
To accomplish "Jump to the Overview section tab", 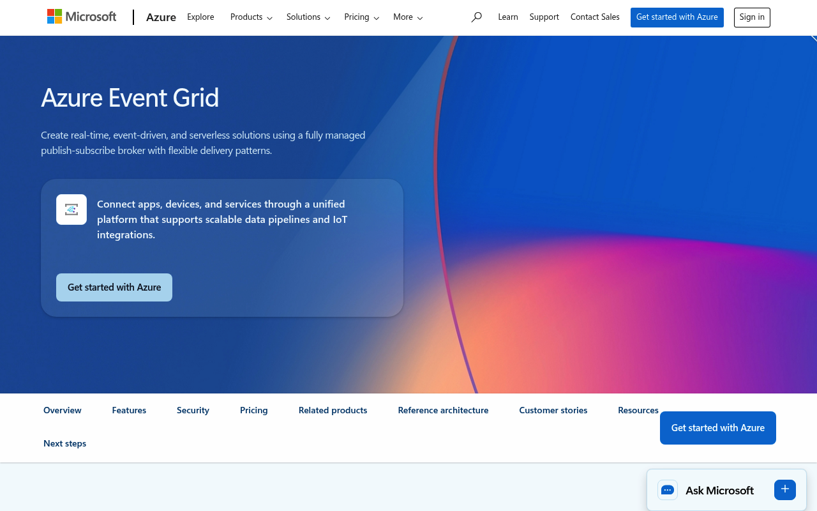I will 63,410.
